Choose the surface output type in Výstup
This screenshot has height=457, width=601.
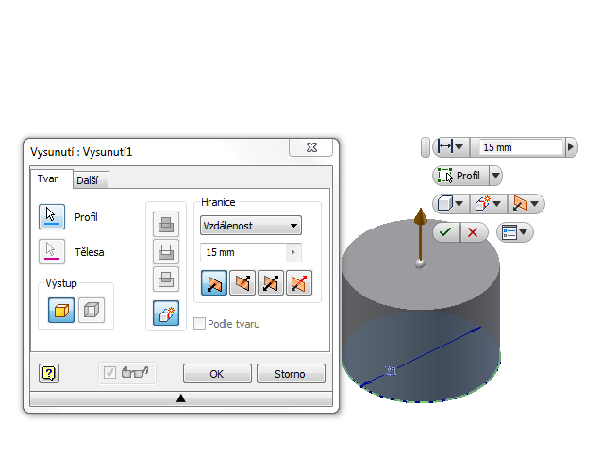[92, 310]
